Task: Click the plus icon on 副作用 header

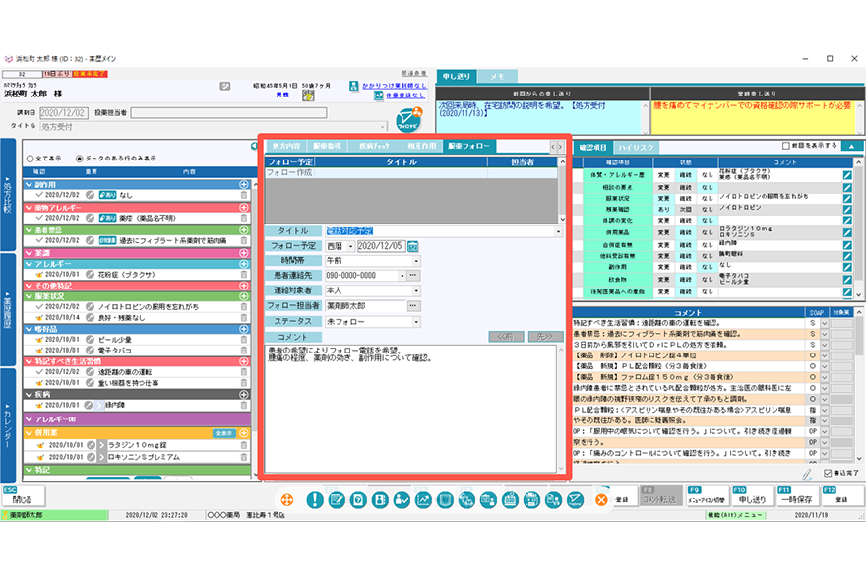Action: pyautogui.click(x=243, y=184)
